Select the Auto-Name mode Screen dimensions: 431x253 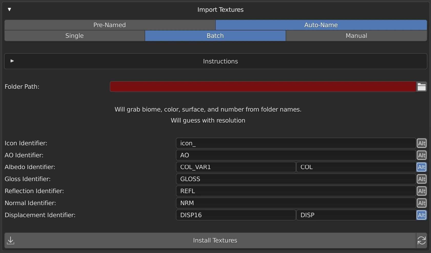321,25
